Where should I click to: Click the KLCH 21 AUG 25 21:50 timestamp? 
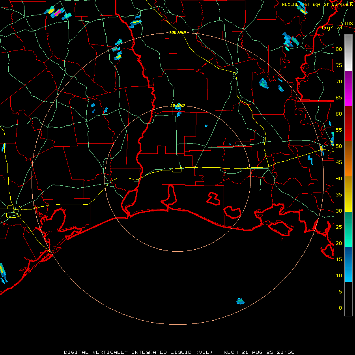(259, 352)
